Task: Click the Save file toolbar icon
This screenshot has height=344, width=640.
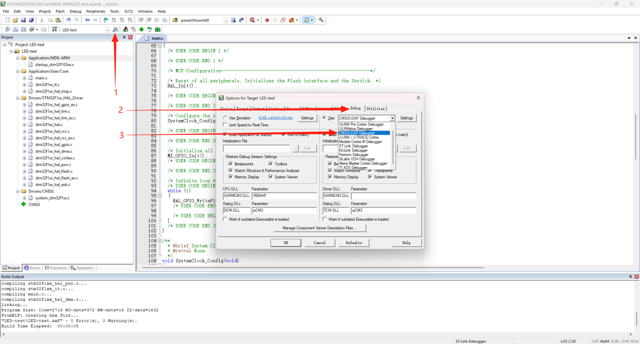Action: pyautogui.click(x=24, y=20)
